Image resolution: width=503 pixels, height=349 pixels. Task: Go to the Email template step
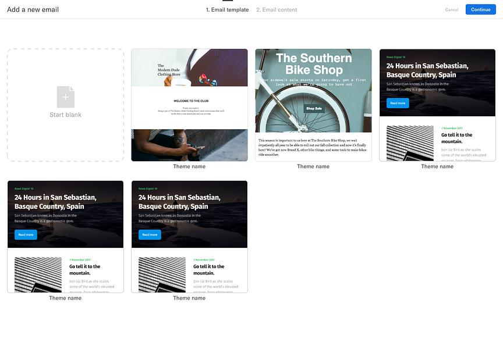(x=227, y=10)
